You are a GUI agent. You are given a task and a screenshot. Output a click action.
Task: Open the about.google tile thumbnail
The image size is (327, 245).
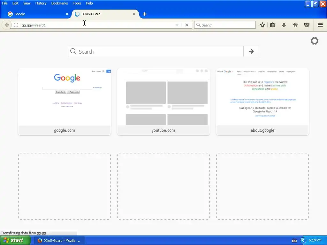click(262, 97)
